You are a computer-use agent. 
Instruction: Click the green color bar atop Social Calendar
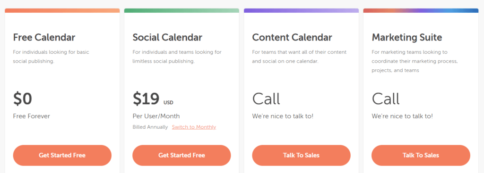click(181, 10)
